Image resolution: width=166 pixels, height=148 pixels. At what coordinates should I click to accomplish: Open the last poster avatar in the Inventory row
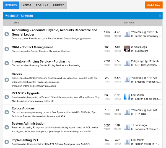click(127, 63)
